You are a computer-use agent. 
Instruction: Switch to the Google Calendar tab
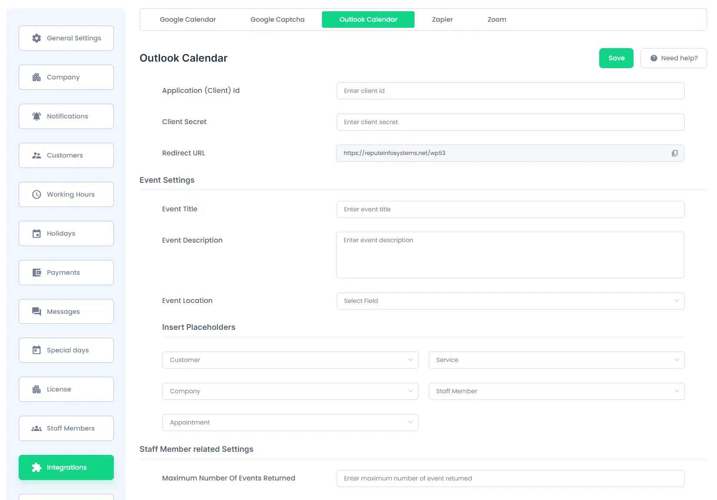[x=188, y=20]
